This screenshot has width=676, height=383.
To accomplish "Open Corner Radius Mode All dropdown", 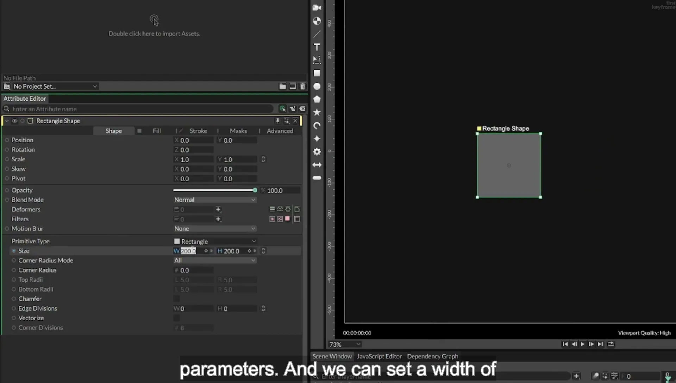I will pyautogui.click(x=215, y=260).
